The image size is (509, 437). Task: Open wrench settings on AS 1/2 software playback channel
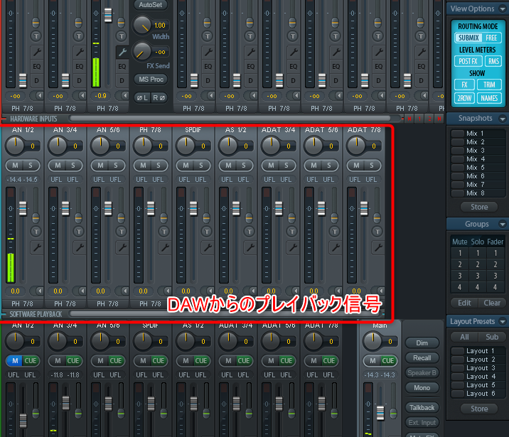(250, 247)
